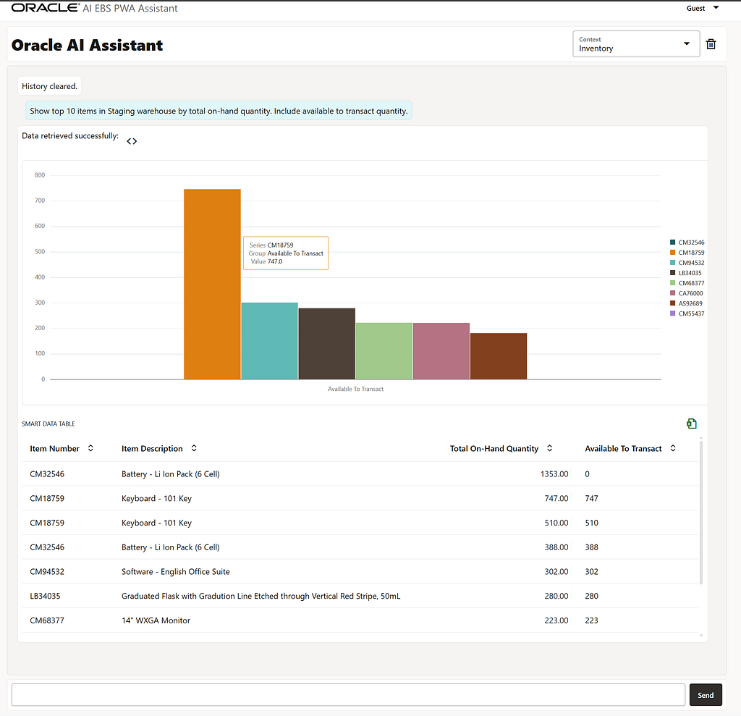
Task: Toggle CM18759 series in chart legend
Action: click(687, 253)
